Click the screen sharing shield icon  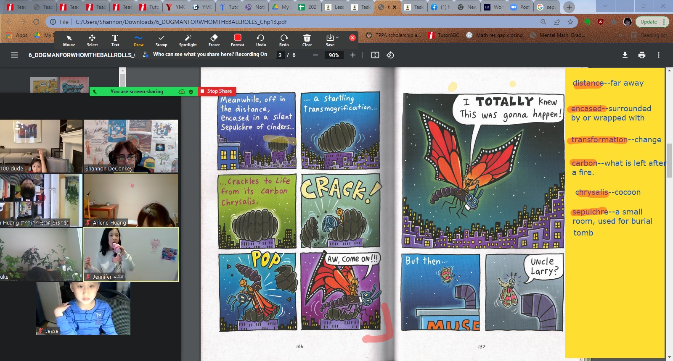pyautogui.click(x=191, y=92)
